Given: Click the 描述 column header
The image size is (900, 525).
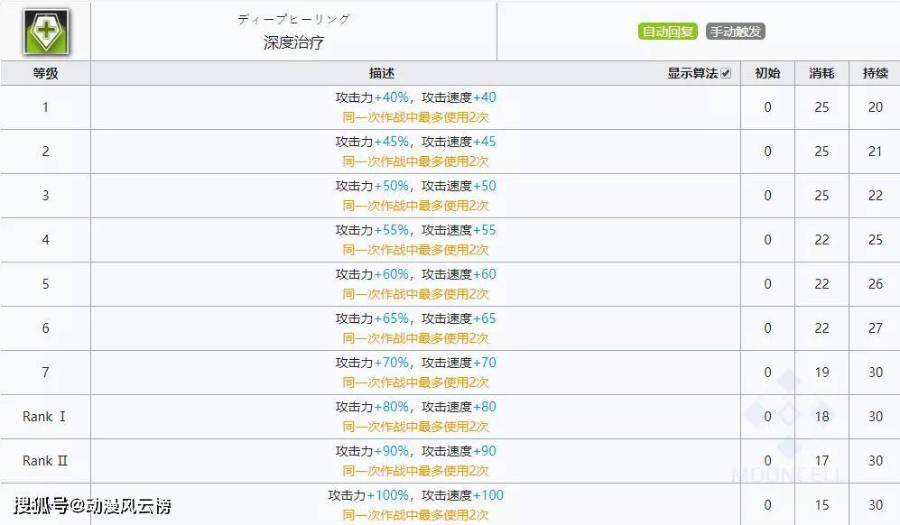Looking at the screenshot, I should [382, 73].
